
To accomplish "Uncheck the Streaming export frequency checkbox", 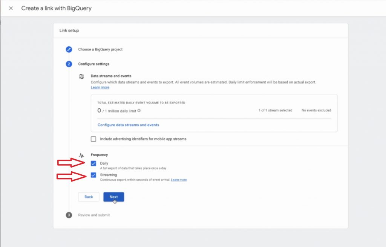I will [93, 175].
